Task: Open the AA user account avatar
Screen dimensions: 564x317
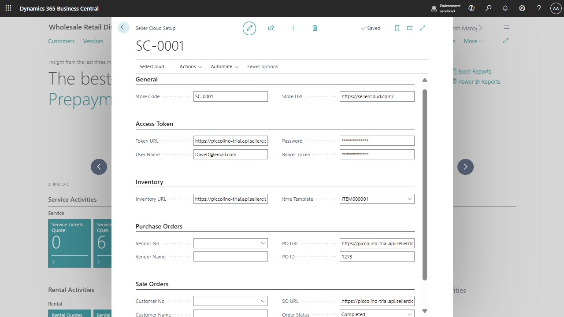Action: click(x=556, y=8)
